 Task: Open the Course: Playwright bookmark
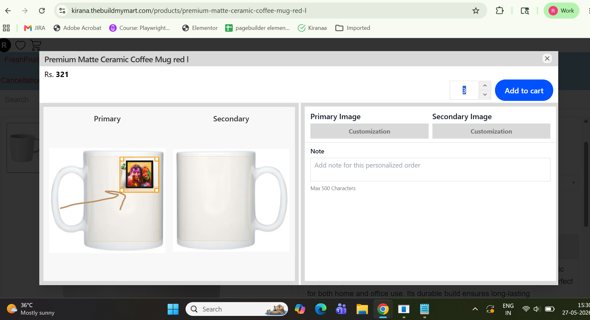(x=140, y=28)
